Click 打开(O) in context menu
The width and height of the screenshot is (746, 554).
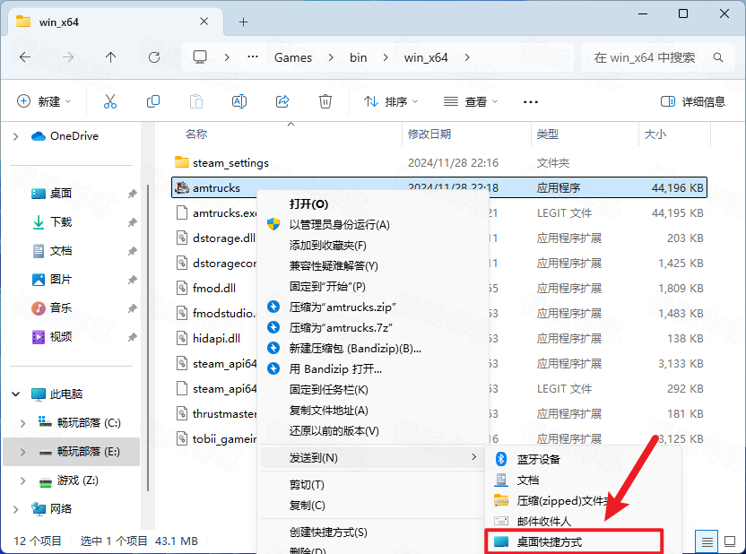pos(373,204)
